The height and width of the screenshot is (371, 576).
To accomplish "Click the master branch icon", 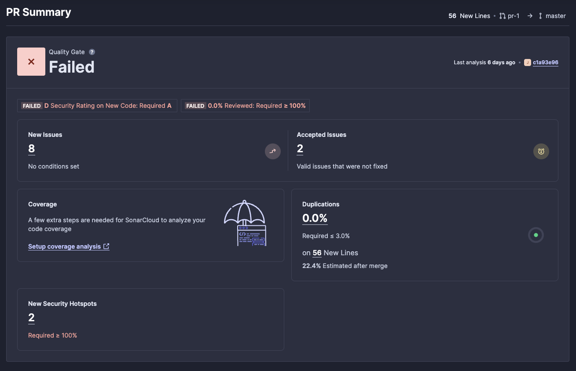I will point(540,16).
